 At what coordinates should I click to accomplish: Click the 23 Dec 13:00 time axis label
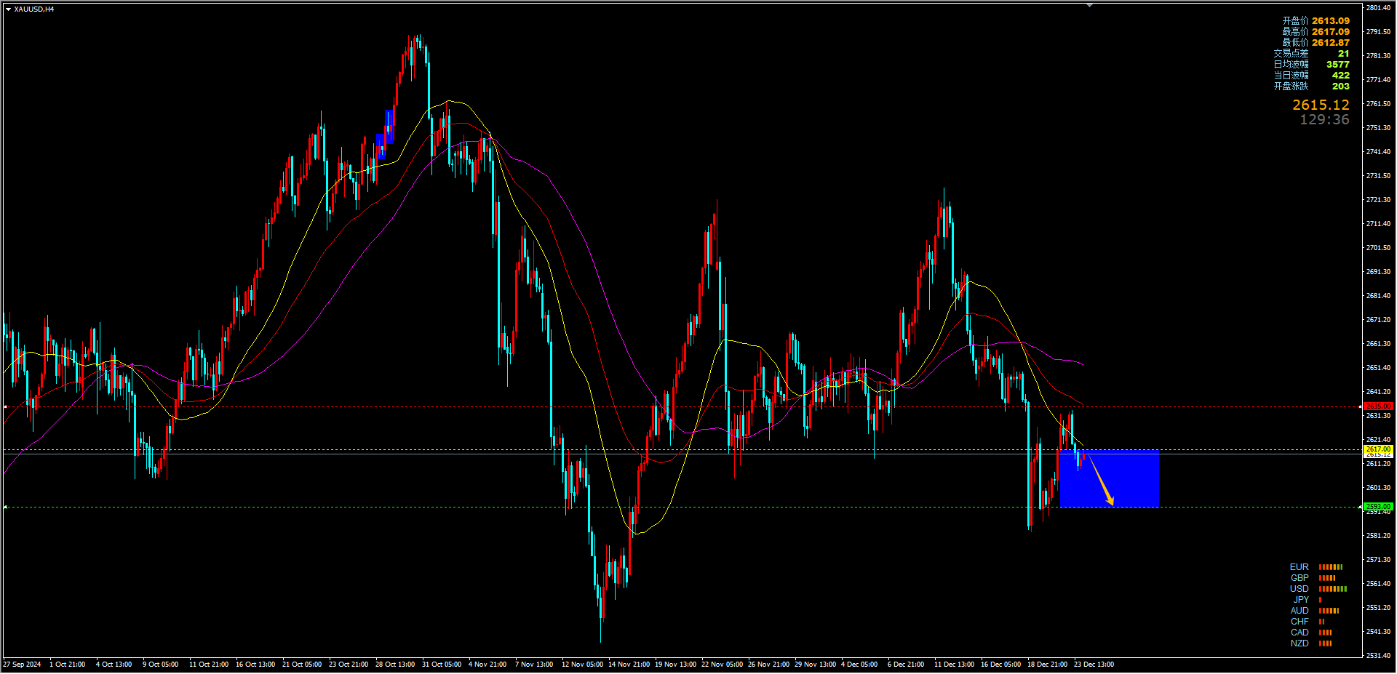pyautogui.click(x=1094, y=665)
